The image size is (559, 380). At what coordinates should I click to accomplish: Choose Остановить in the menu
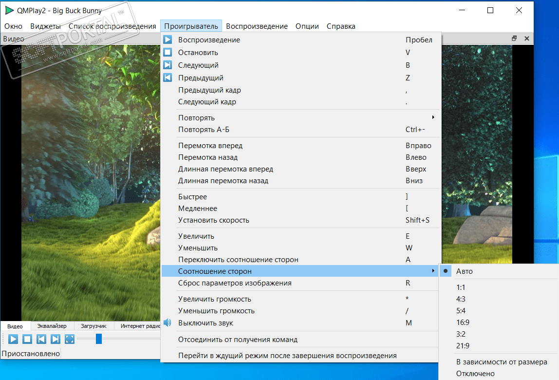click(x=300, y=53)
